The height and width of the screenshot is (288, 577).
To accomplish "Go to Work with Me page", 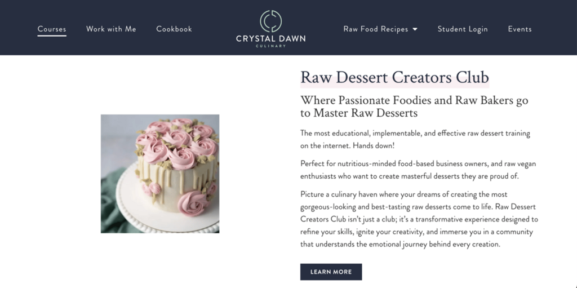I will [x=111, y=29].
